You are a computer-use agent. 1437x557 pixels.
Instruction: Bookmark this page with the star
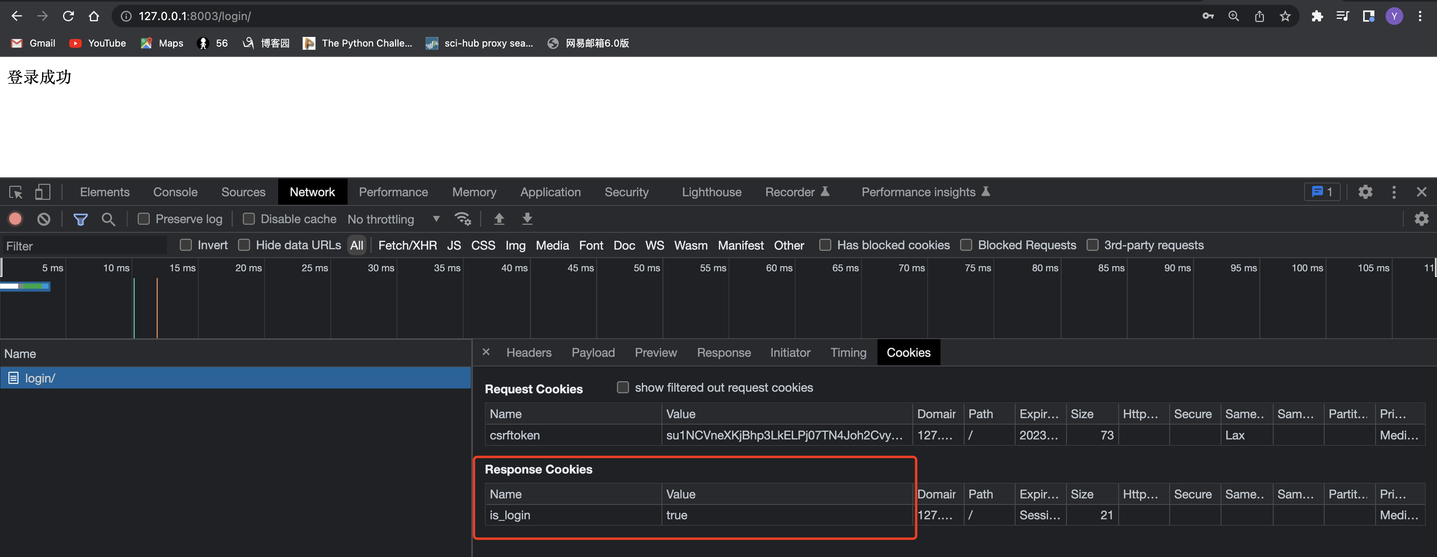click(x=1285, y=16)
